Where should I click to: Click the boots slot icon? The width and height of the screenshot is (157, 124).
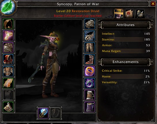pyautogui.click(x=90, y=60)
